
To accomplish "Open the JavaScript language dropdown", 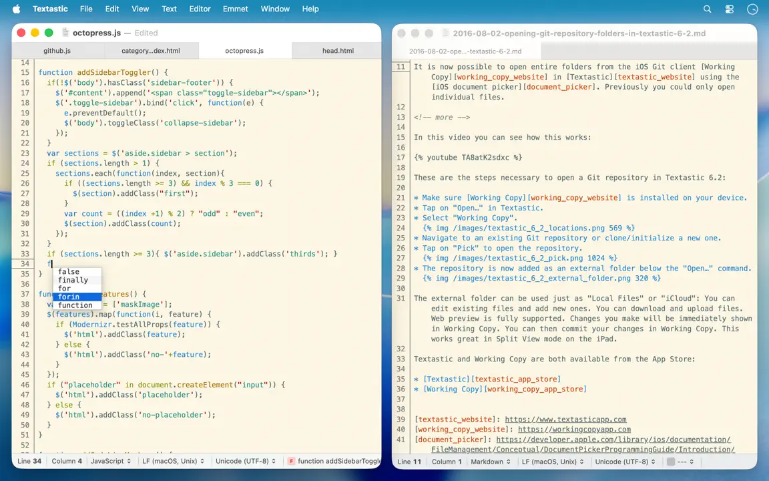I will pos(111,462).
